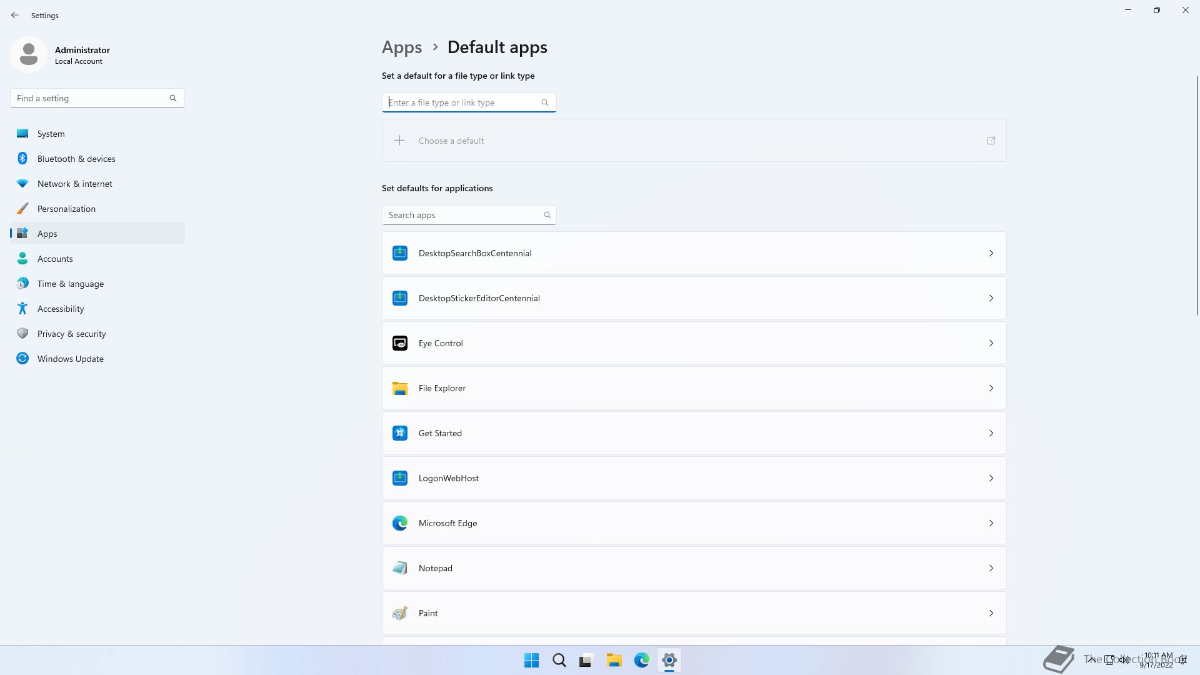Click the external link icon in Choose a default

point(991,141)
